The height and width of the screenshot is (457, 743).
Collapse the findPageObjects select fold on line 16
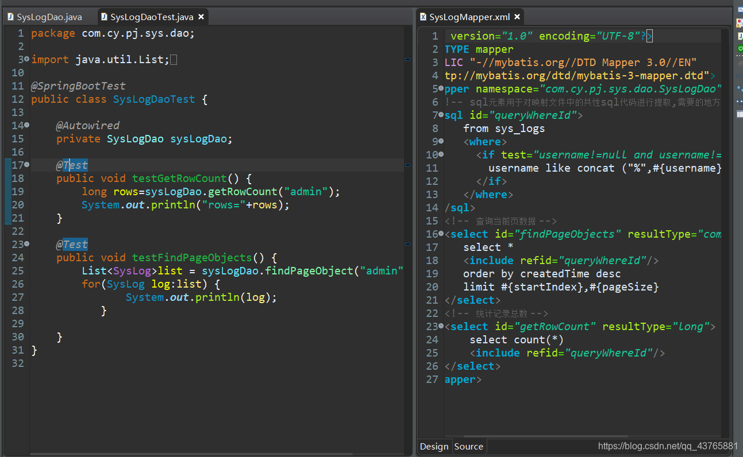[x=441, y=234]
